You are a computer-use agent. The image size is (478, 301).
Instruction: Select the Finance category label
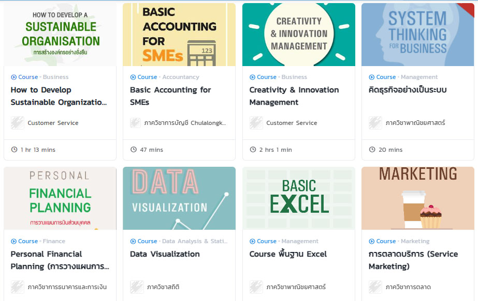[x=54, y=242]
